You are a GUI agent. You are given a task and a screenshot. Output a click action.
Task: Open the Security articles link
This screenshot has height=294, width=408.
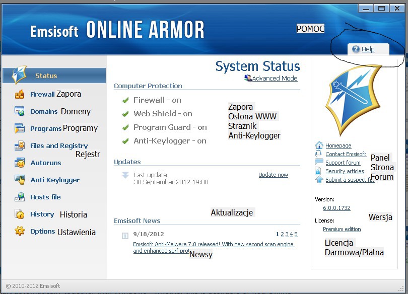[345, 171]
